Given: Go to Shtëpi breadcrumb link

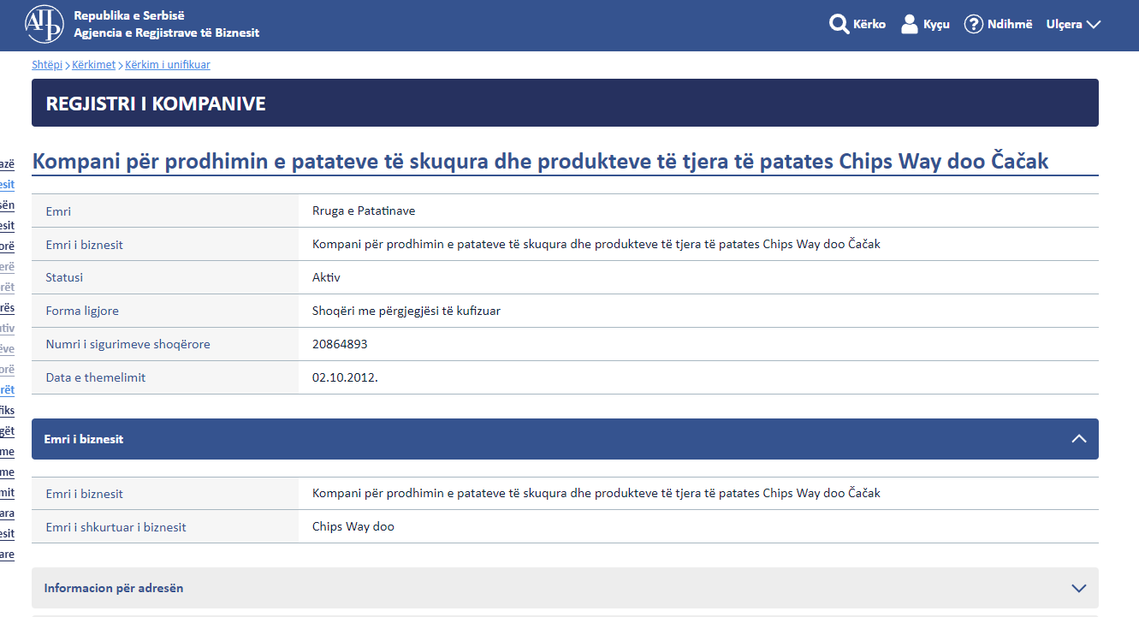Looking at the screenshot, I should pyautogui.click(x=47, y=65).
